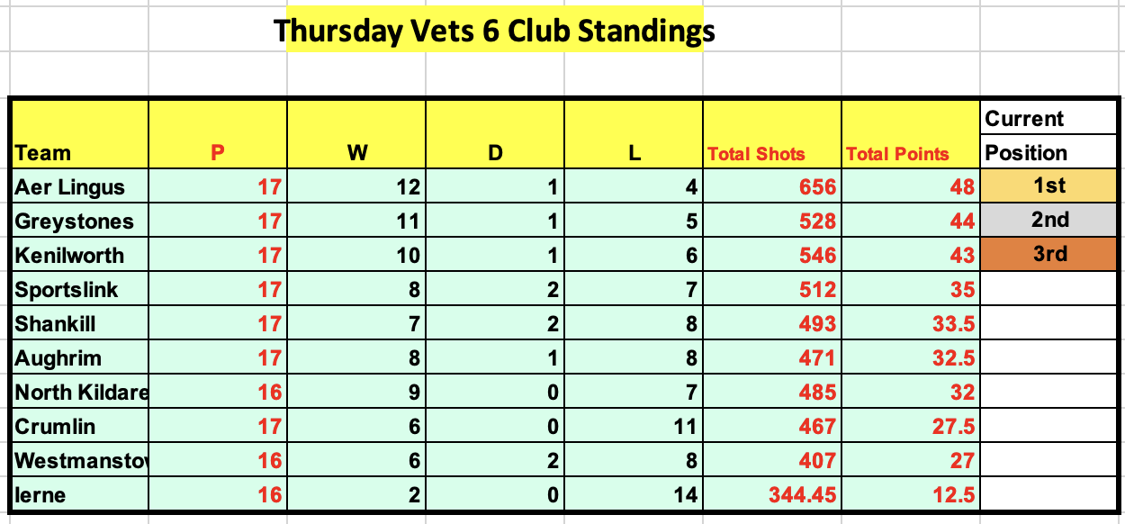Select the Thursday Vets 6 Club Standings title
The height and width of the screenshot is (524, 1125).
494,32
